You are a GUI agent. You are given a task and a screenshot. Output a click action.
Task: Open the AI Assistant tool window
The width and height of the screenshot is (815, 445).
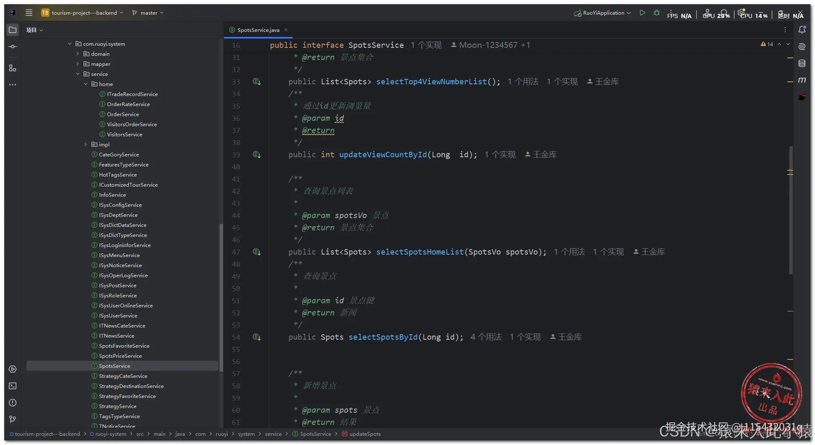(x=802, y=47)
